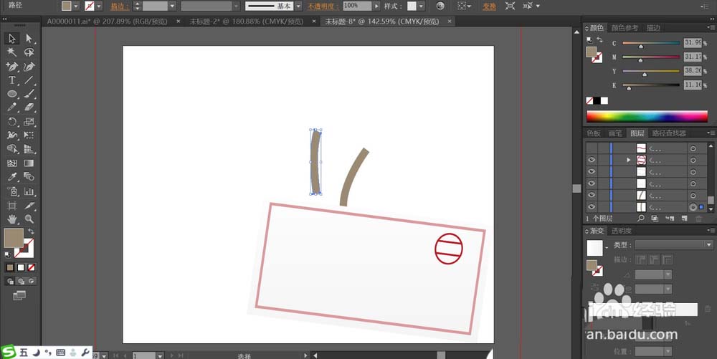Screen dimensions: 717x359
Task: Open the fill color dropdown in control bar
Action: [x=76, y=6]
